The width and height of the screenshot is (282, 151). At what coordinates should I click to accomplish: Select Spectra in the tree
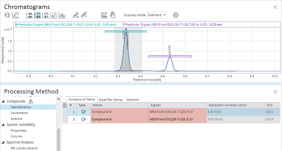click(x=17, y=119)
